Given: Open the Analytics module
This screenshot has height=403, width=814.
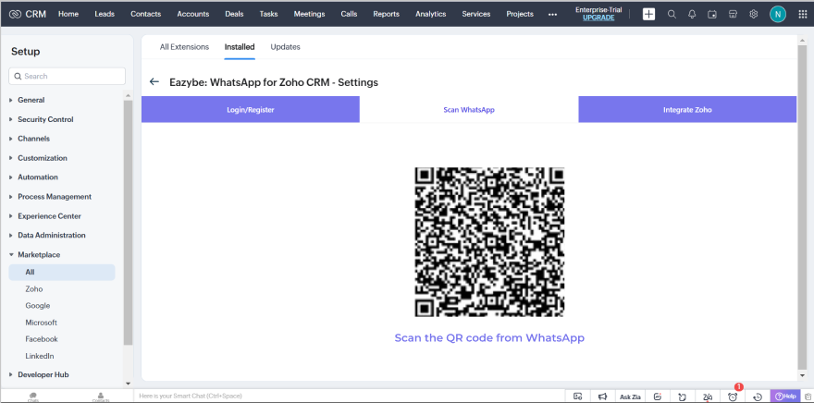Looking at the screenshot, I should 431,14.
